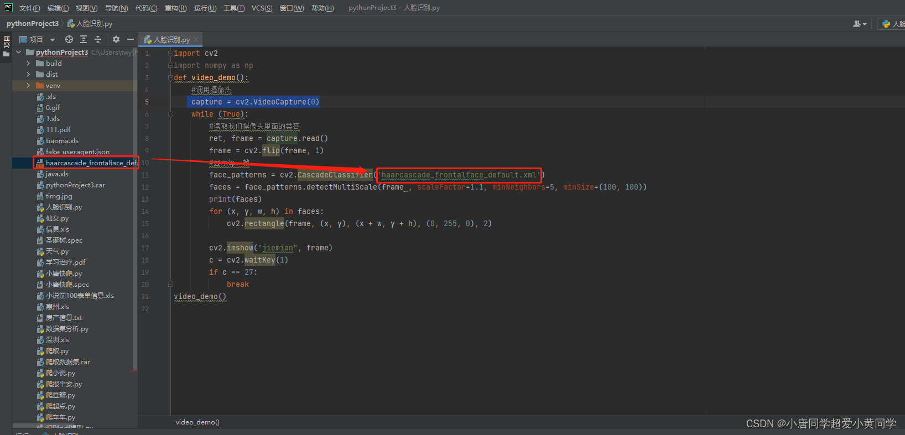Select the timg.jpg file
Screen dimensions: 905x435
75,196
